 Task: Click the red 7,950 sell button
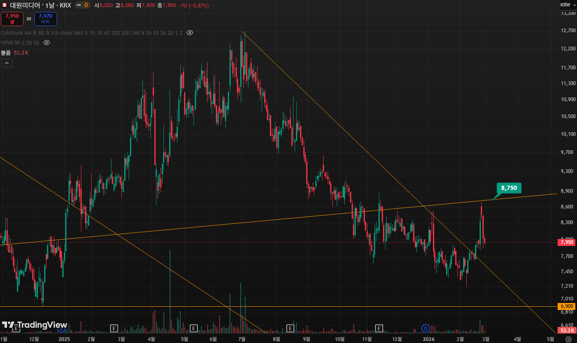12,19
